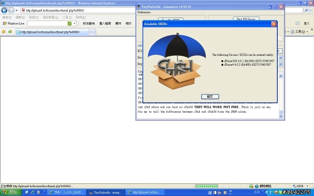Click the favorites star icon
Viewport: 314px width, 196px height.
[x=3, y=31]
